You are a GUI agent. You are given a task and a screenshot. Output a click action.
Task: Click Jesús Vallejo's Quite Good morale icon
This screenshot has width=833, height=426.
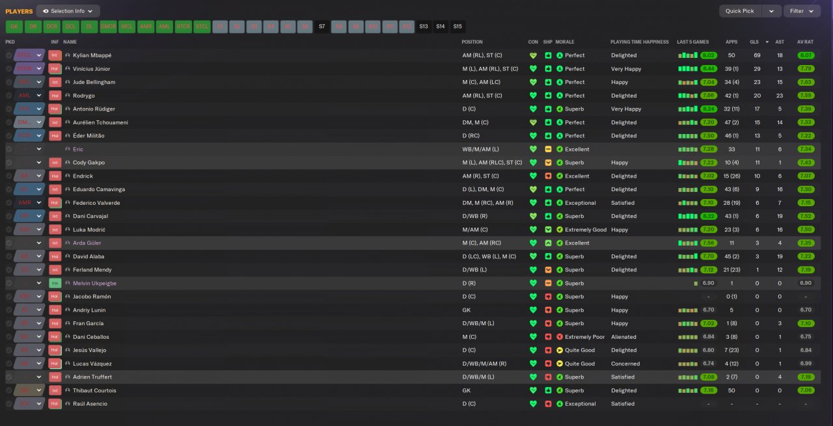[x=560, y=351]
